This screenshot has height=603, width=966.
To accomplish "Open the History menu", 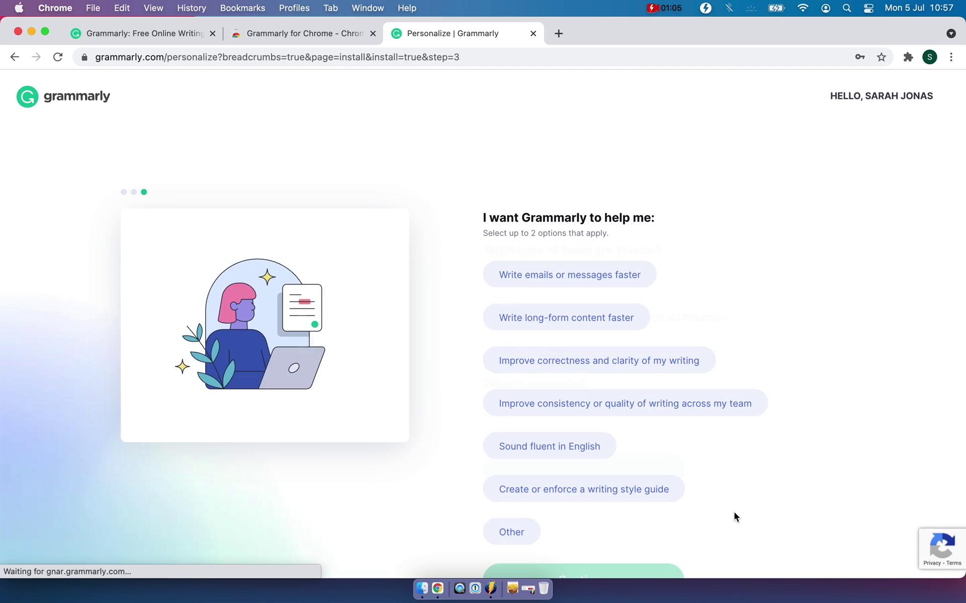I will pyautogui.click(x=192, y=8).
